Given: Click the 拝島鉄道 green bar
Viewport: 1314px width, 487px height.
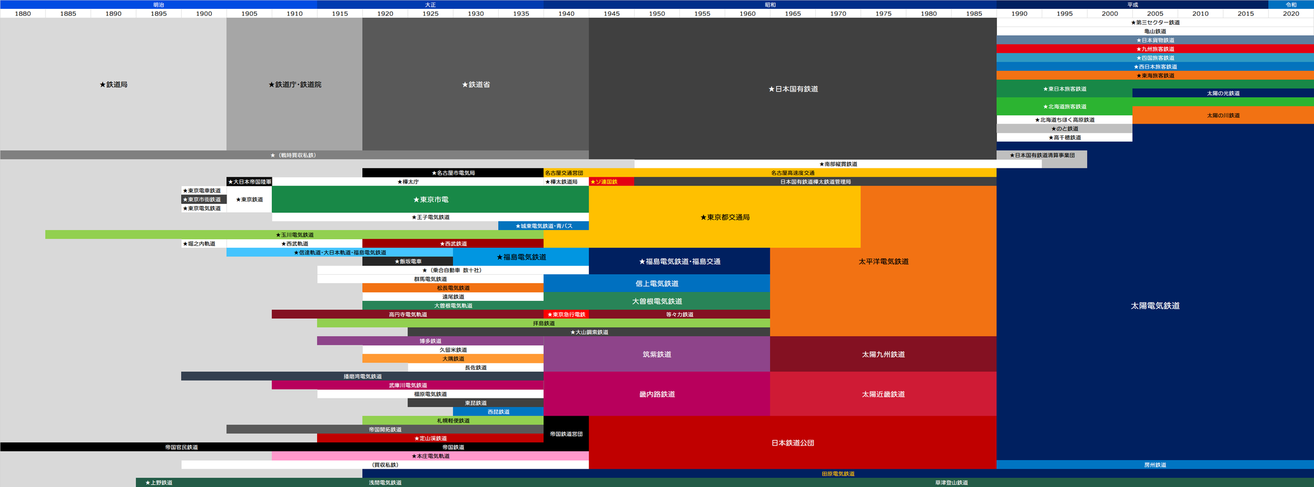Looking at the screenshot, I should coord(543,323).
